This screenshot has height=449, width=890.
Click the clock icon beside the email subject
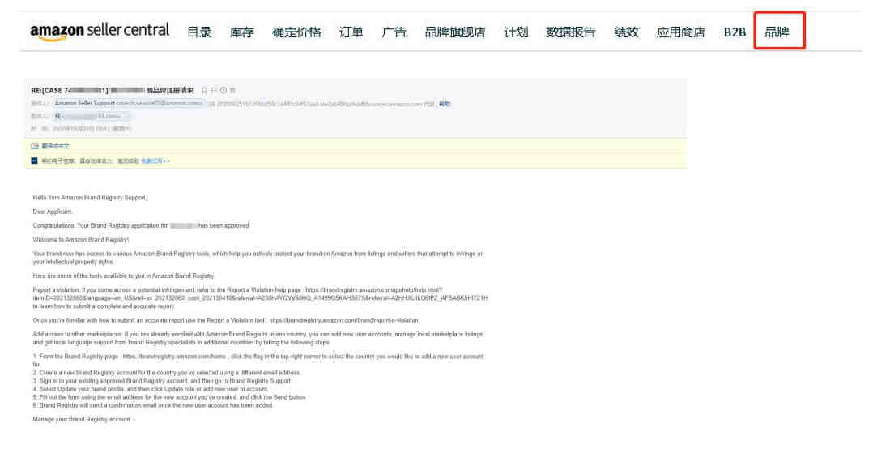223,91
